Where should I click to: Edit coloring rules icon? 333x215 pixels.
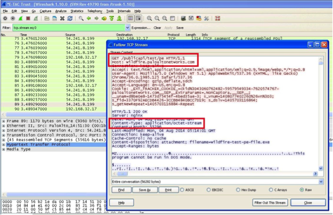199,18
